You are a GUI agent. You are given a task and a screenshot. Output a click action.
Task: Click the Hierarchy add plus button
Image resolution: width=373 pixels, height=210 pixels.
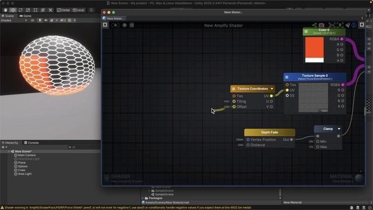click(3, 147)
